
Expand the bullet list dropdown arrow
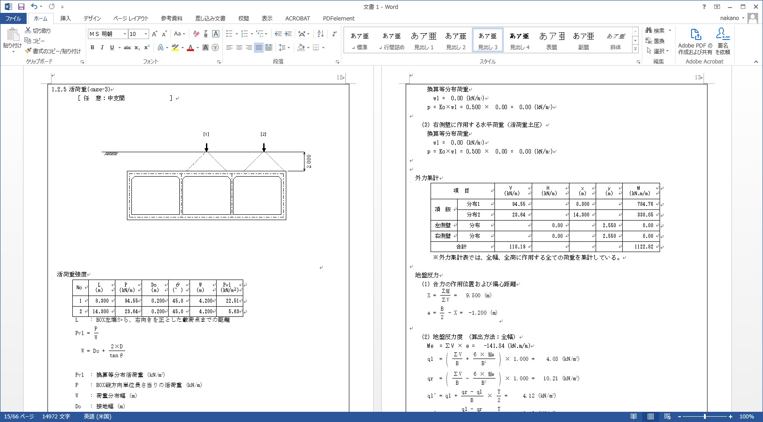(237, 34)
